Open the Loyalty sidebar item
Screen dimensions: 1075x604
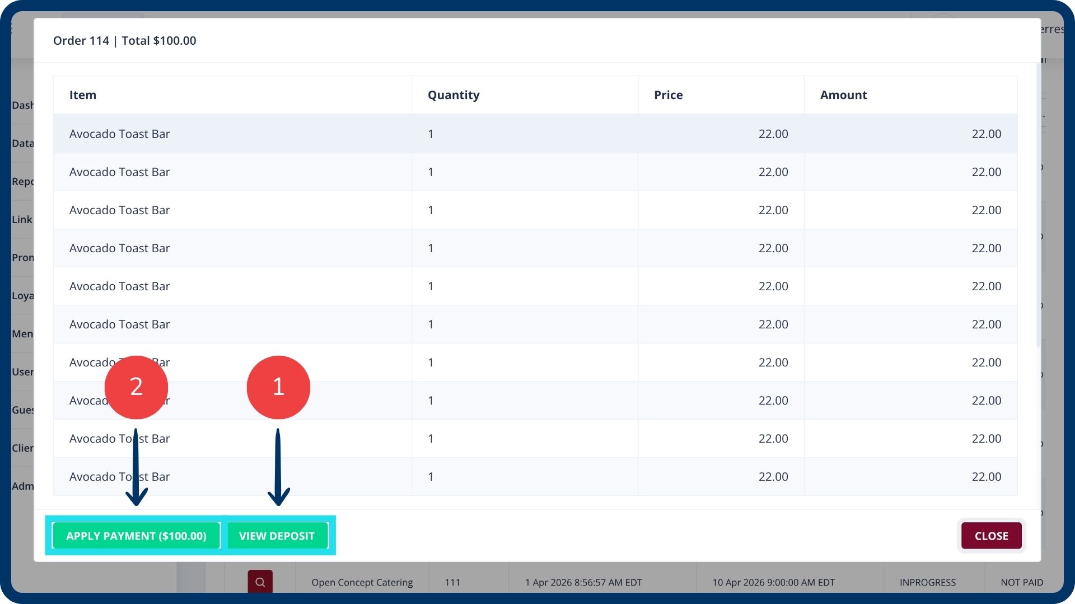(22, 295)
